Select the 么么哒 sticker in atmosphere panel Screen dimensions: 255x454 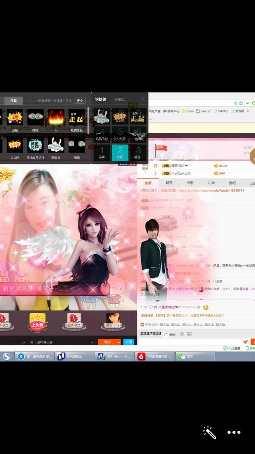pyautogui.click(x=15, y=145)
